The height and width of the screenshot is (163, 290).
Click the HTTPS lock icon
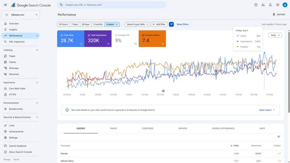click(x=5, y=95)
